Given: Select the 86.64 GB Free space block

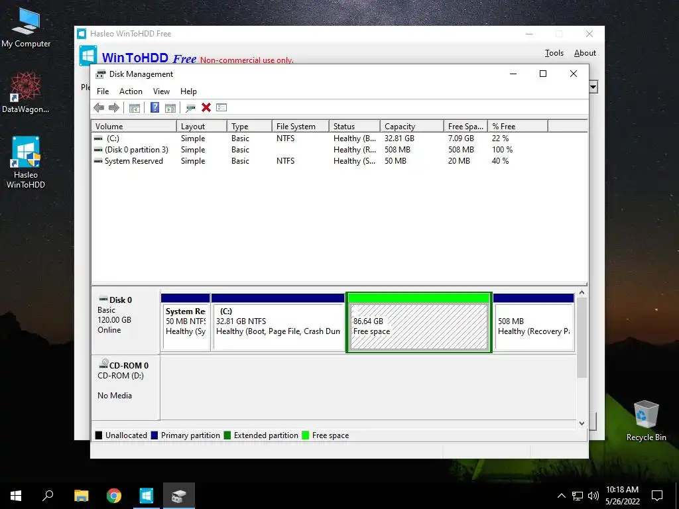Looking at the screenshot, I should tap(419, 323).
